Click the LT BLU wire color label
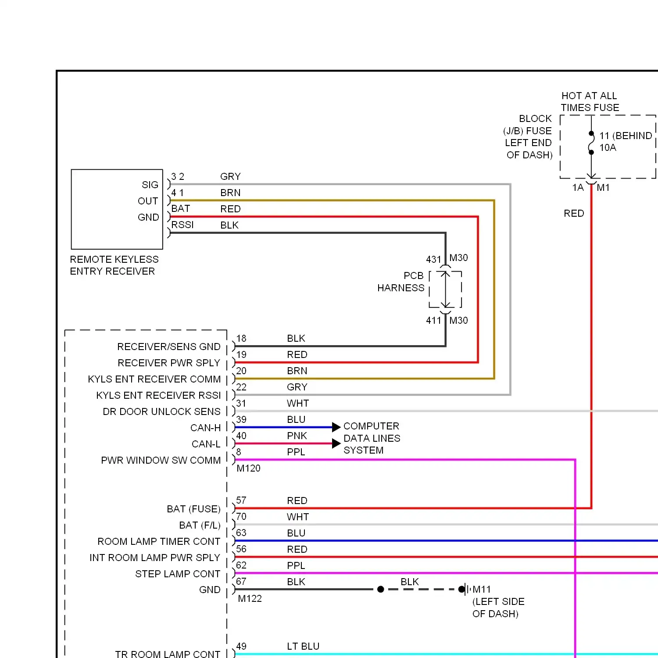Image resolution: width=658 pixels, height=658 pixels. pos(303,646)
